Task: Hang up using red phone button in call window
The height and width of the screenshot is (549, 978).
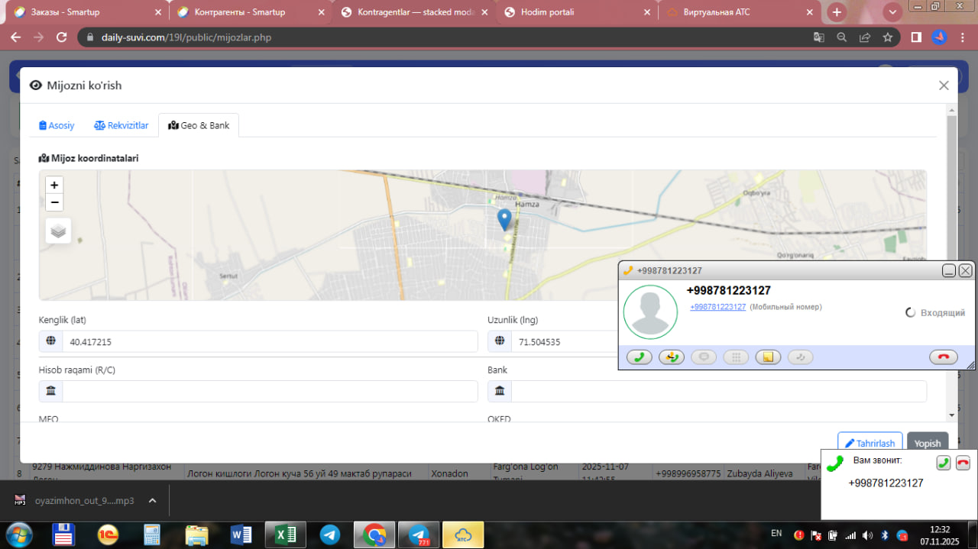Action: 944,357
